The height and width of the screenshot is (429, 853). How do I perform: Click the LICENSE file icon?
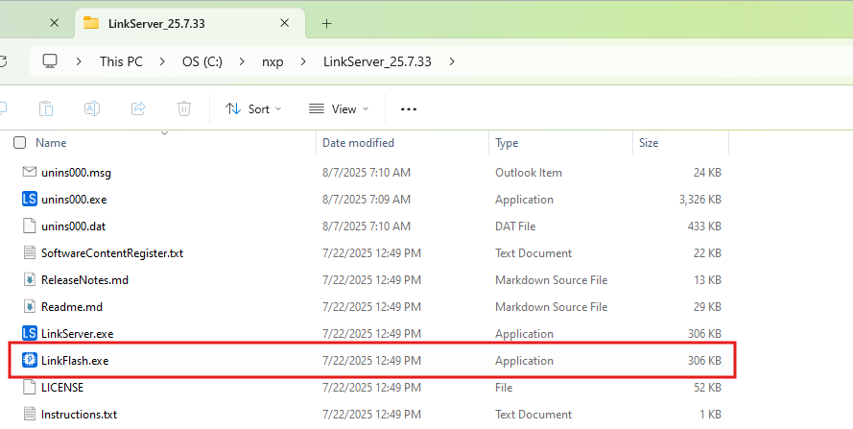(x=30, y=387)
